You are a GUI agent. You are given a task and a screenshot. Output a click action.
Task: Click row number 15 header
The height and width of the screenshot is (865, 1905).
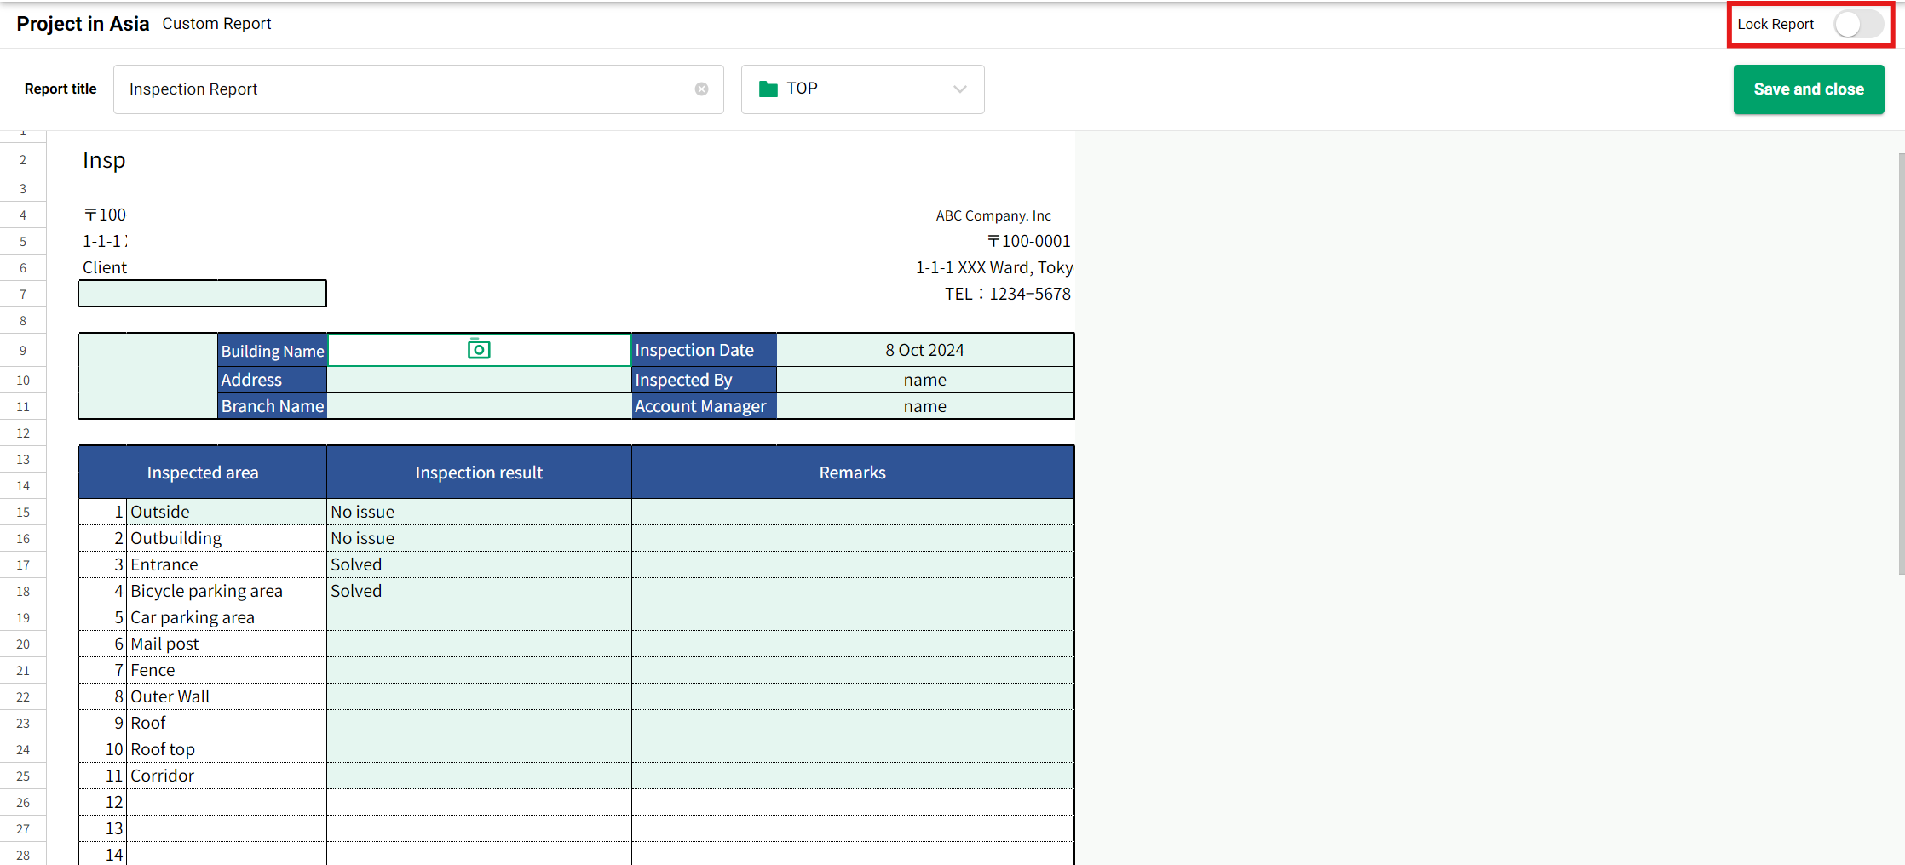23,512
